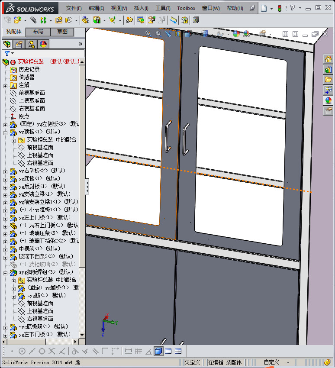Open Design Library icon in task pane

tap(328, 69)
